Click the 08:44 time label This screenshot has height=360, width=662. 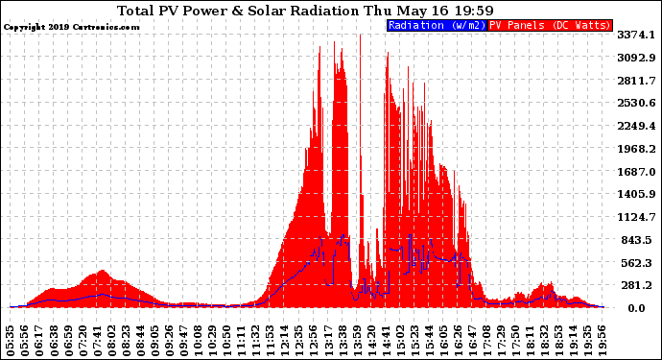point(141,341)
